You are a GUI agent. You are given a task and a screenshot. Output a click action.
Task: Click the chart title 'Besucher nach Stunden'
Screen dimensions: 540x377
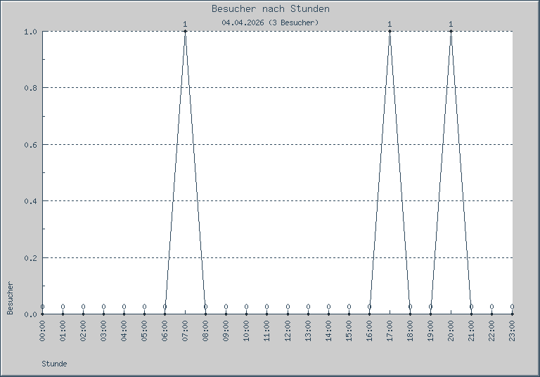pos(270,9)
